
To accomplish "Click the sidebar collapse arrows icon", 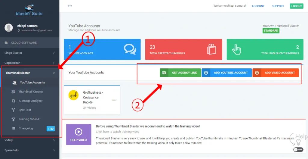I will pos(70,6).
